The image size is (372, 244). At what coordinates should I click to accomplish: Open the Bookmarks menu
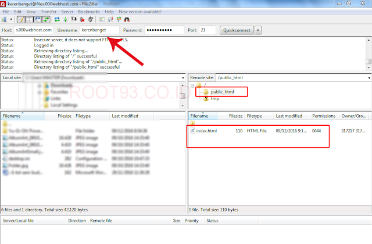(x=89, y=12)
